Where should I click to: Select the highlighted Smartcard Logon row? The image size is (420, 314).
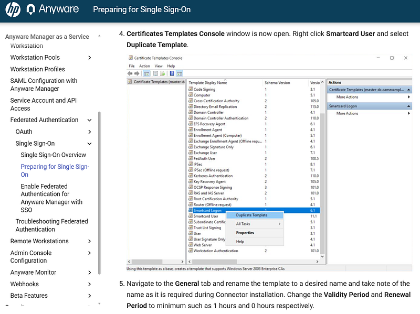(254, 210)
